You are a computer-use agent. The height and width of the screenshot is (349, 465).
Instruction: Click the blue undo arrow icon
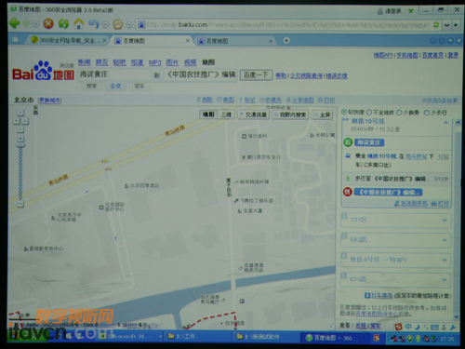[x=94, y=23]
